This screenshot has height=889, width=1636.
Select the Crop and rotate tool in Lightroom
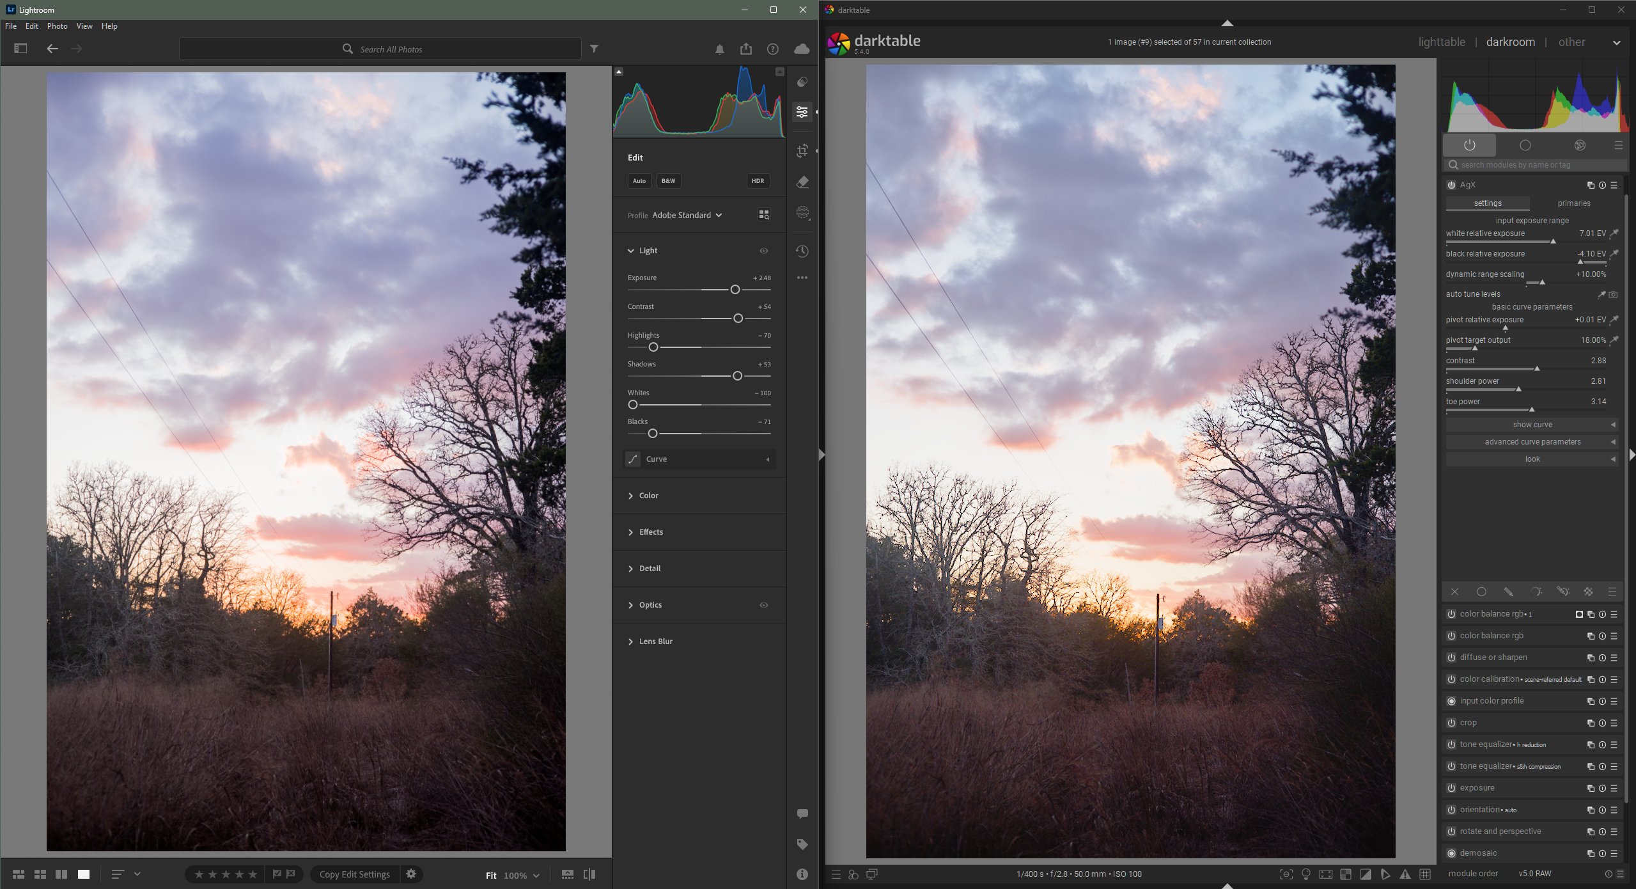point(802,152)
